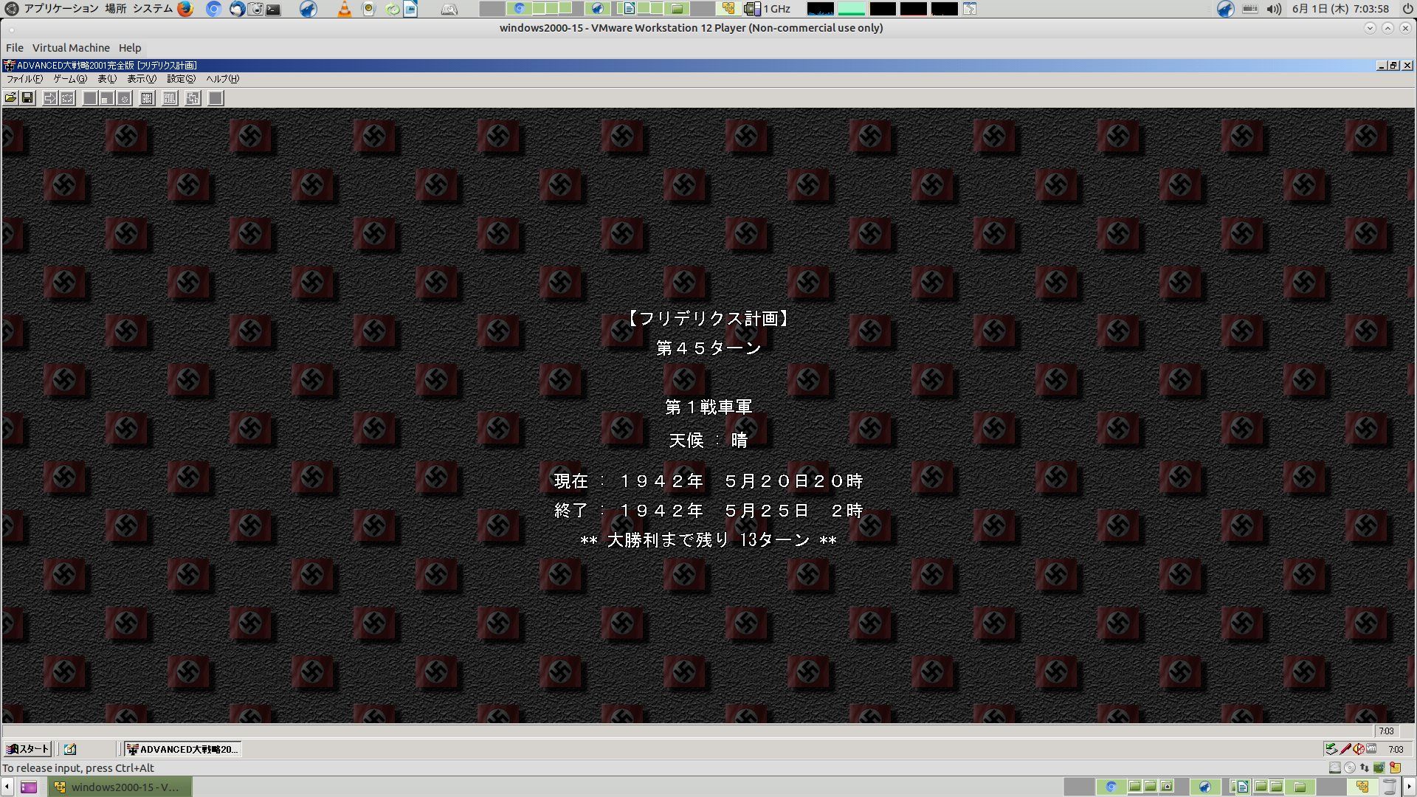The image size is (1417, 797).
Task: Click the Windows スタート button
Action: click(27, 749)
